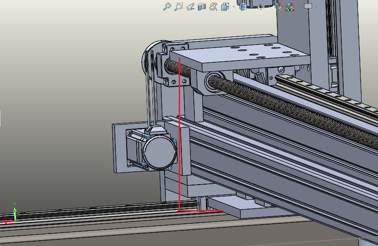Expand the View Settings dropdown arrow
This screenshot has width=378, height=246.
[316, 7]
